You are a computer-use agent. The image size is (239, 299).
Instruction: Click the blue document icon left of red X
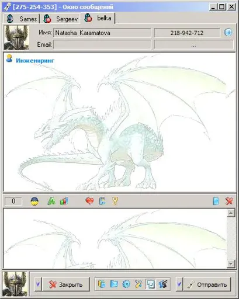[216, 201]
